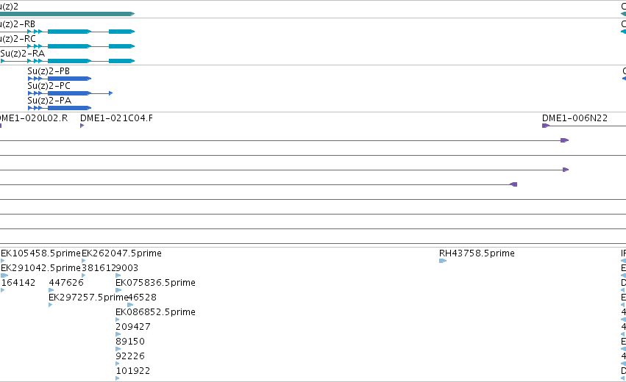This screenshot has height=382, width=626.
Task: Click the EST label 89150
Action: click(x=130, y=342)
